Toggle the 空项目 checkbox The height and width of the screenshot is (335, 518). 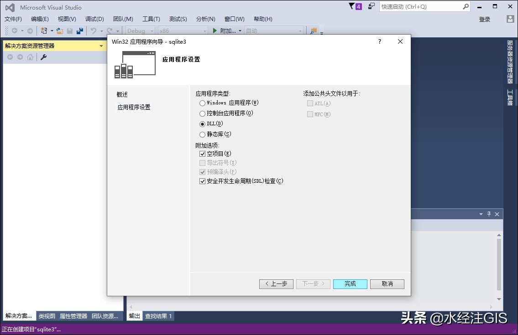[203, 154]
